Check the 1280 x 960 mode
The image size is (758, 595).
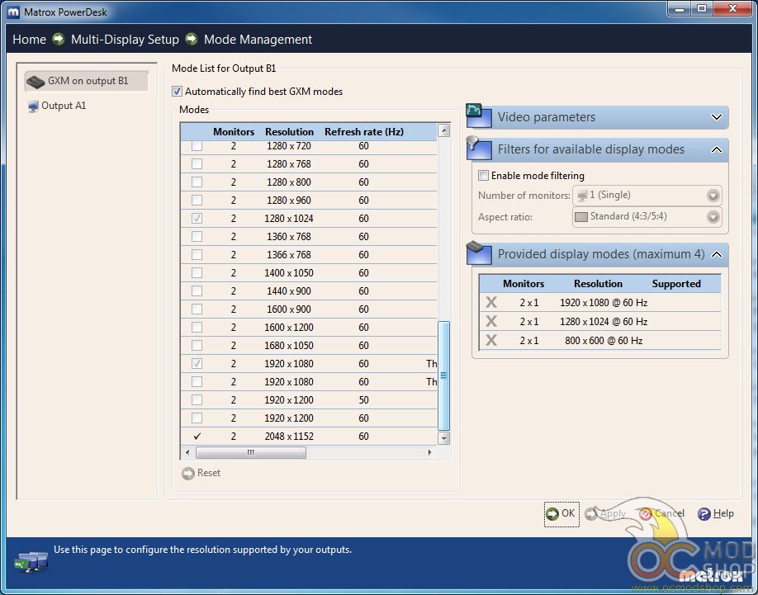tap(197, 201)
